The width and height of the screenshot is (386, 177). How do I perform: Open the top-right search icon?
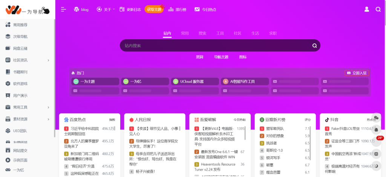tap(378, 9)
